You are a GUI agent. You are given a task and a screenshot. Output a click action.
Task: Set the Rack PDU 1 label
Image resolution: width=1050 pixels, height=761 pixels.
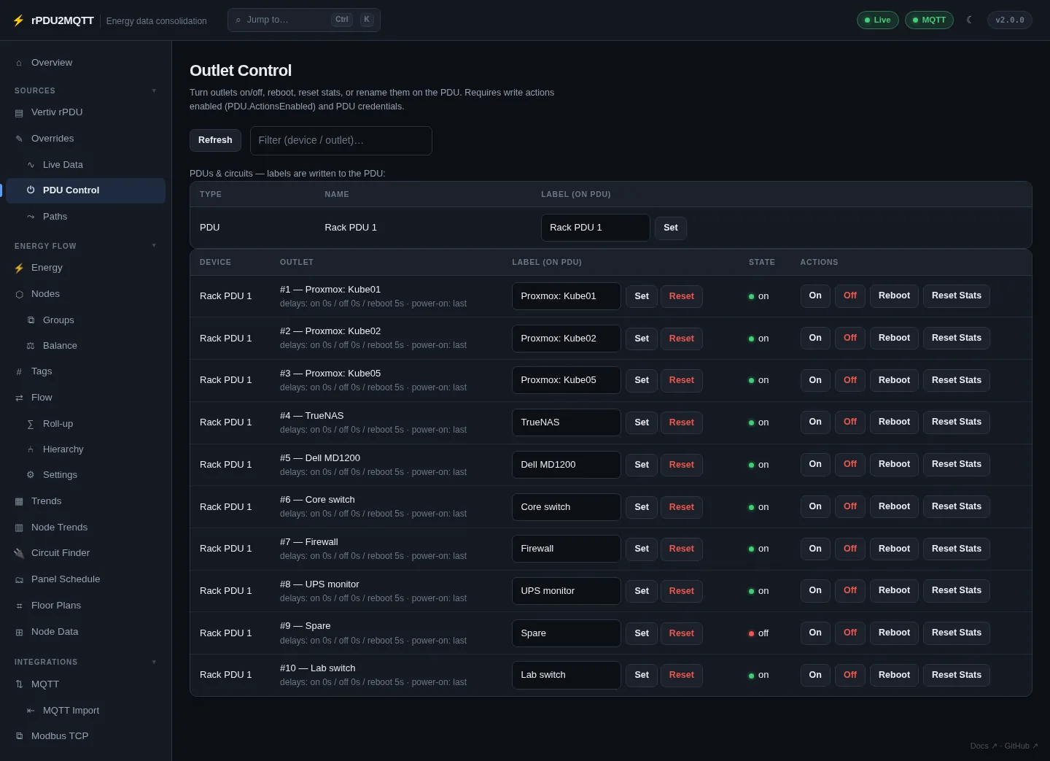[671, 228]
